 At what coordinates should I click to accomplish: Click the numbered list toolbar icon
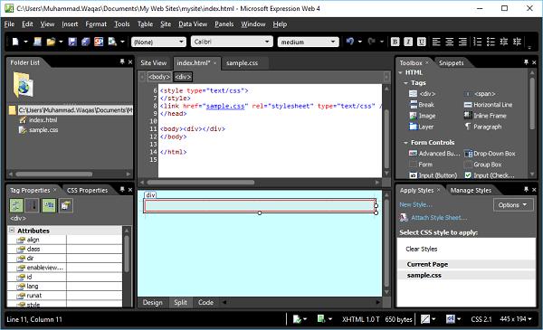pyautogui.click(x=477, y=42)
